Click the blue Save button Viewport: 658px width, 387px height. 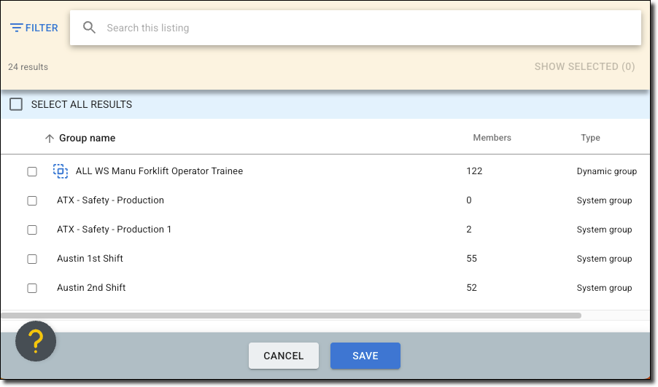(365, 356)
